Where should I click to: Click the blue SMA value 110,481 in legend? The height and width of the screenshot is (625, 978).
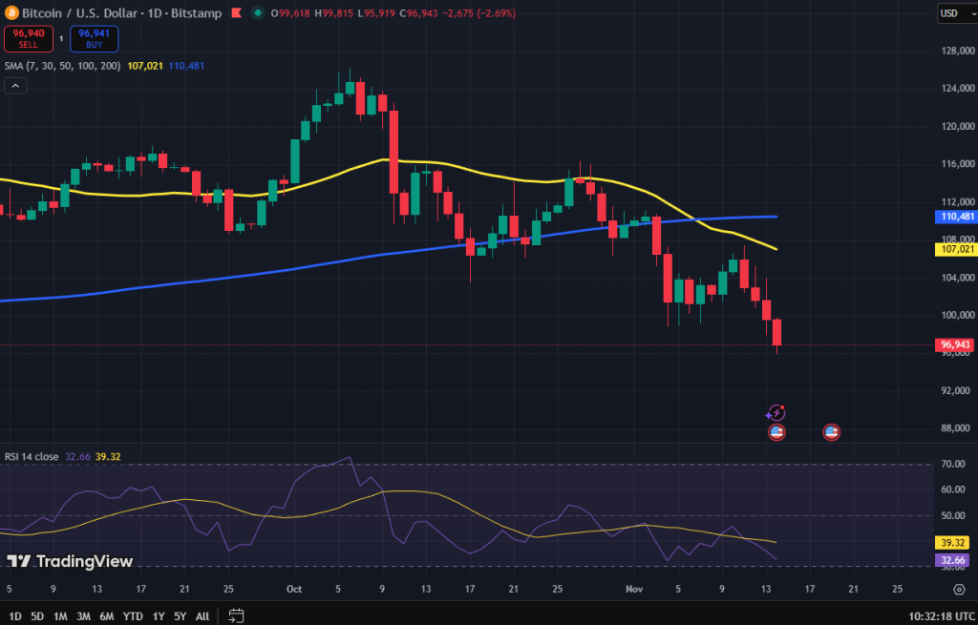pyautogui.click(x=186, y=66)
